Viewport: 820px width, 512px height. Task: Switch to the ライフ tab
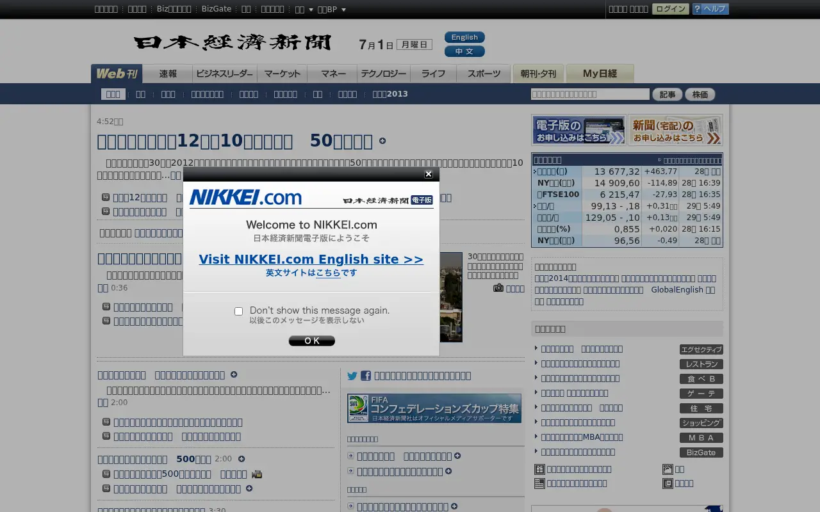pos(433,74)
